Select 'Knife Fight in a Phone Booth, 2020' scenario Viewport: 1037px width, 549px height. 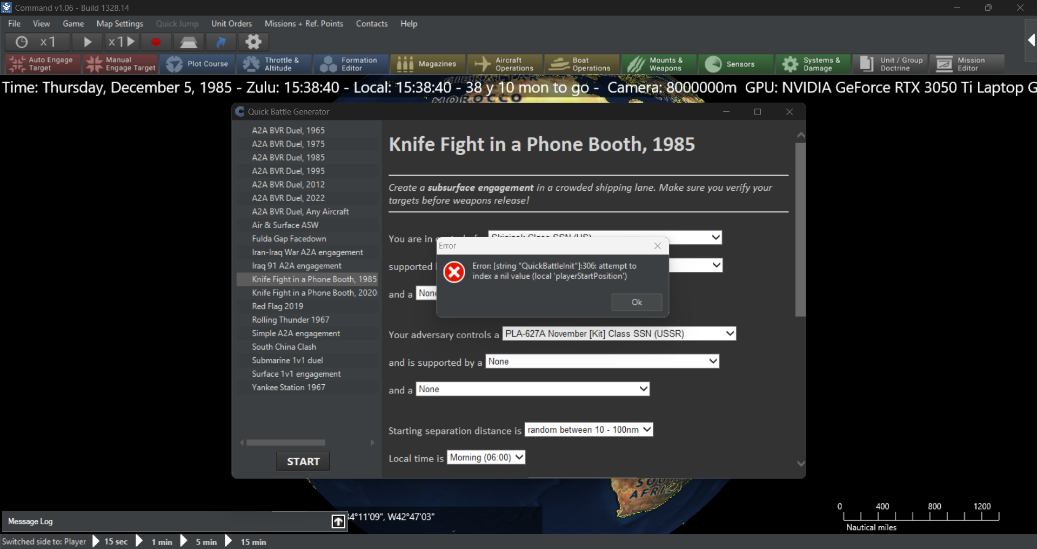[x=314, y=292]
